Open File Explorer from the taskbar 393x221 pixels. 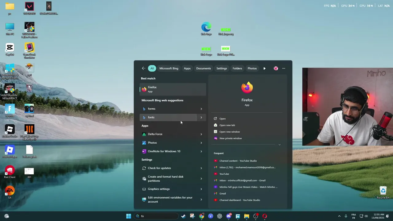(x=247, y=216)
